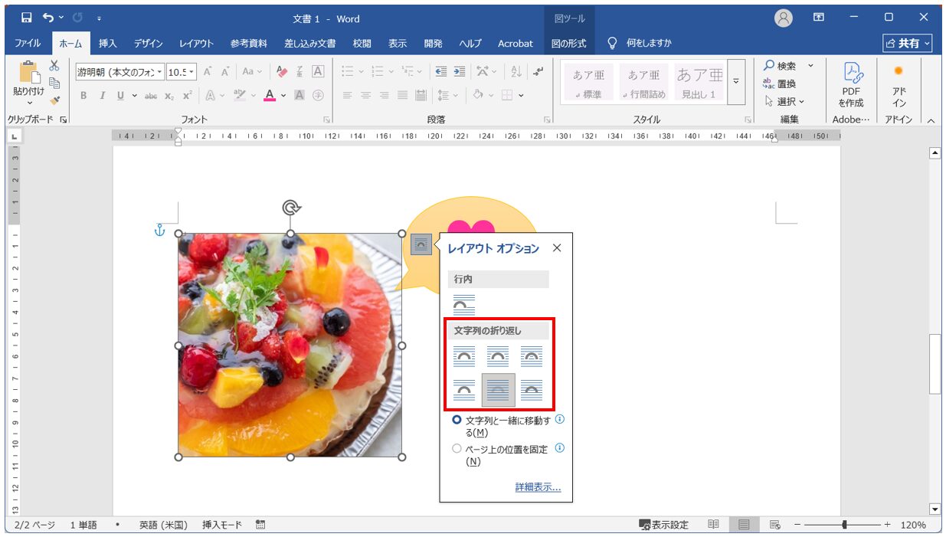Click the 検索 search button

781,66
